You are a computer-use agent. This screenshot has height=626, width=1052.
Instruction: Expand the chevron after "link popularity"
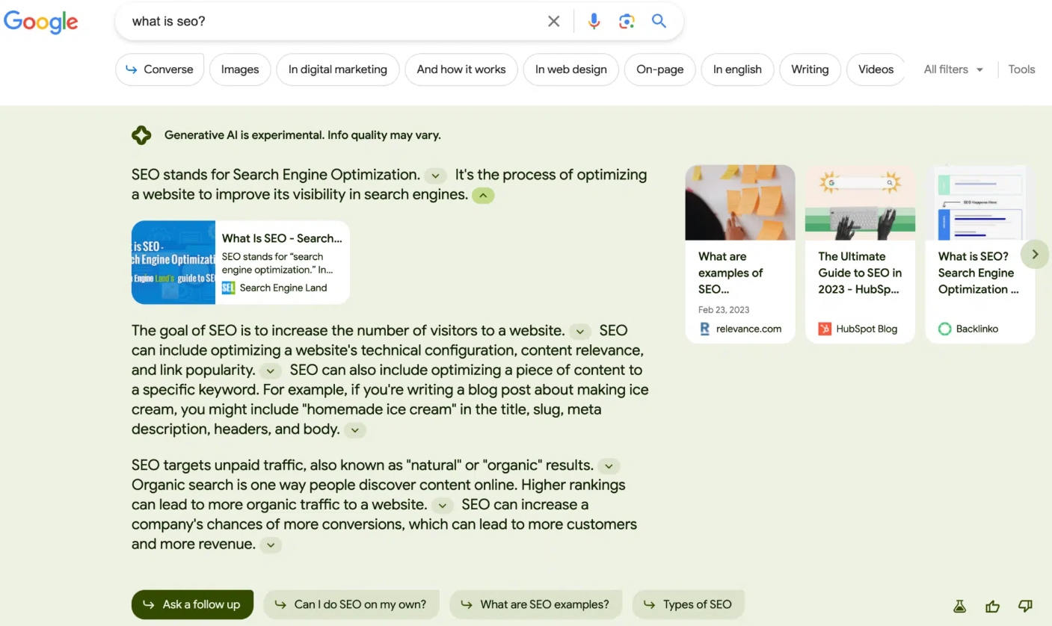pos(270,370)
